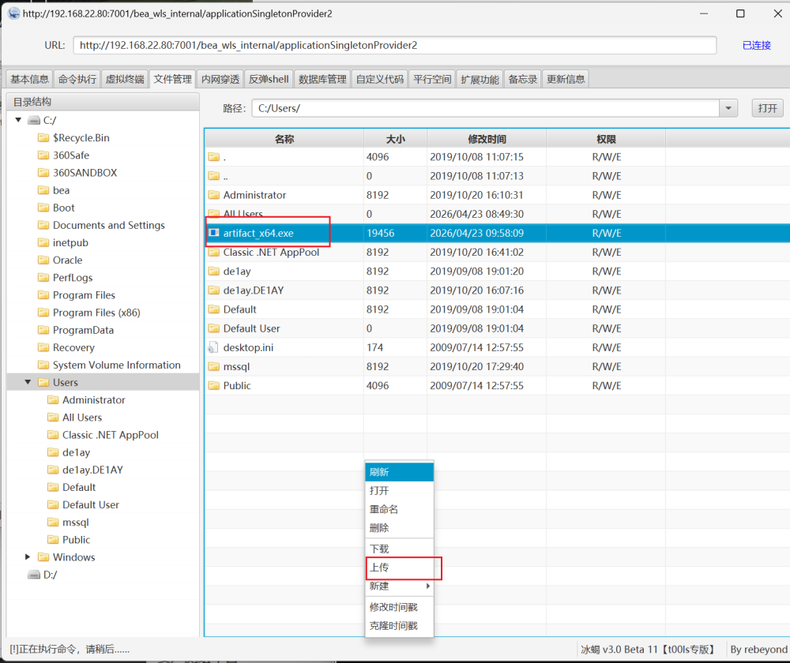This screenshot has height=663, width=790.
Task: Click the 360SANDBOX folder icon in tree
Action: coord(43,173)
